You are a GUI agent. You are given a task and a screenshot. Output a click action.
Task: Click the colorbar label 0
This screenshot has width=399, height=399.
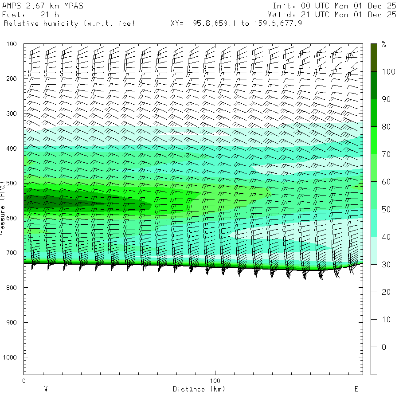384,347
